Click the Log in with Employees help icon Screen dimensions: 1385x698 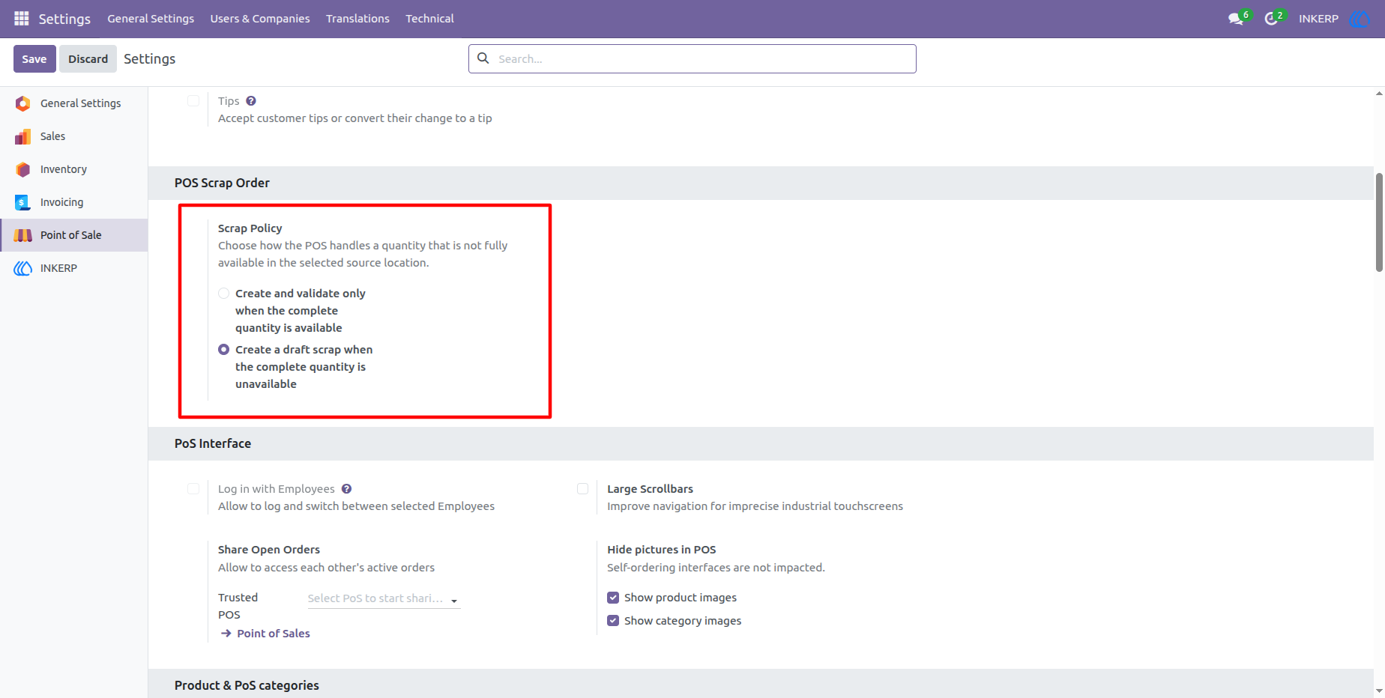click(346, 489)
